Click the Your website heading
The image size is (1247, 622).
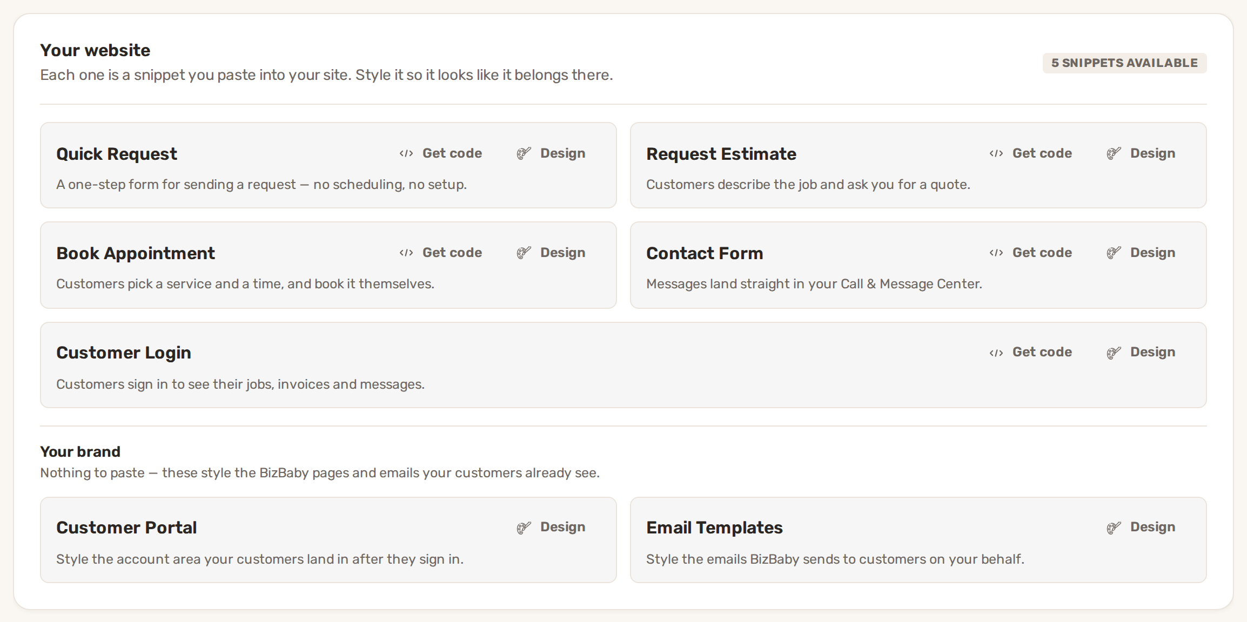(x=95, y=50)
